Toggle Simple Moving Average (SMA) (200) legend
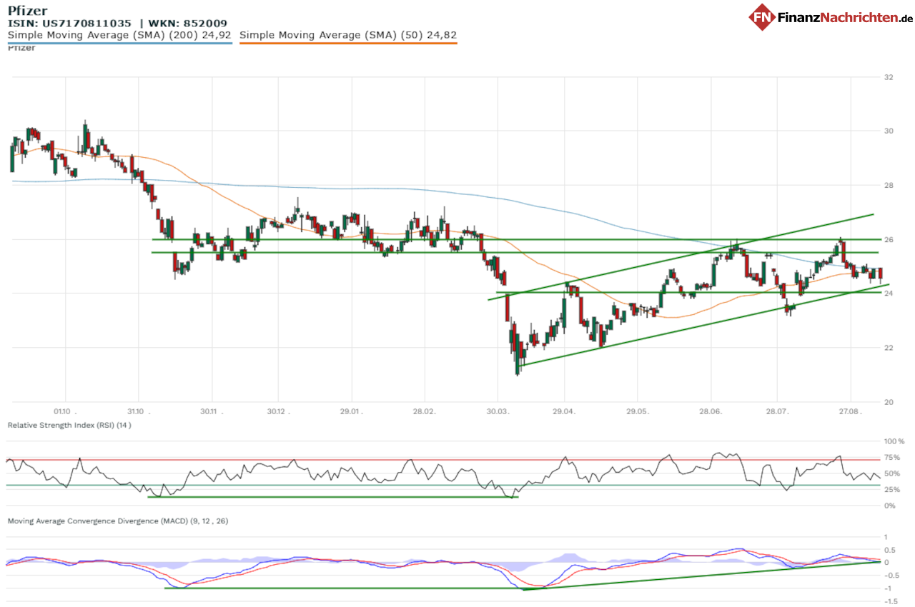915x607 pixels. point(119,34)
